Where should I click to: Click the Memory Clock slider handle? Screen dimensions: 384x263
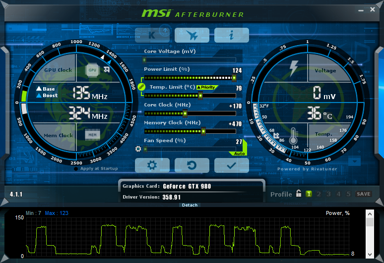click(x=203, y=131)
